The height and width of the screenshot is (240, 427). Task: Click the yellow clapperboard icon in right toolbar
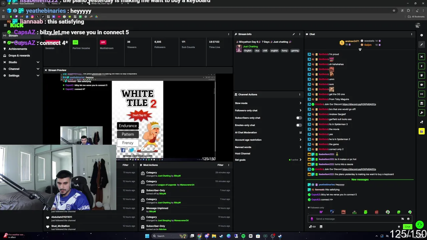(422, 131)
